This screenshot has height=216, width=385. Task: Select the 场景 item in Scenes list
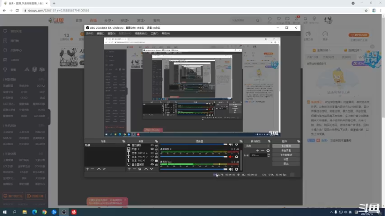click(x=105, y=145)
